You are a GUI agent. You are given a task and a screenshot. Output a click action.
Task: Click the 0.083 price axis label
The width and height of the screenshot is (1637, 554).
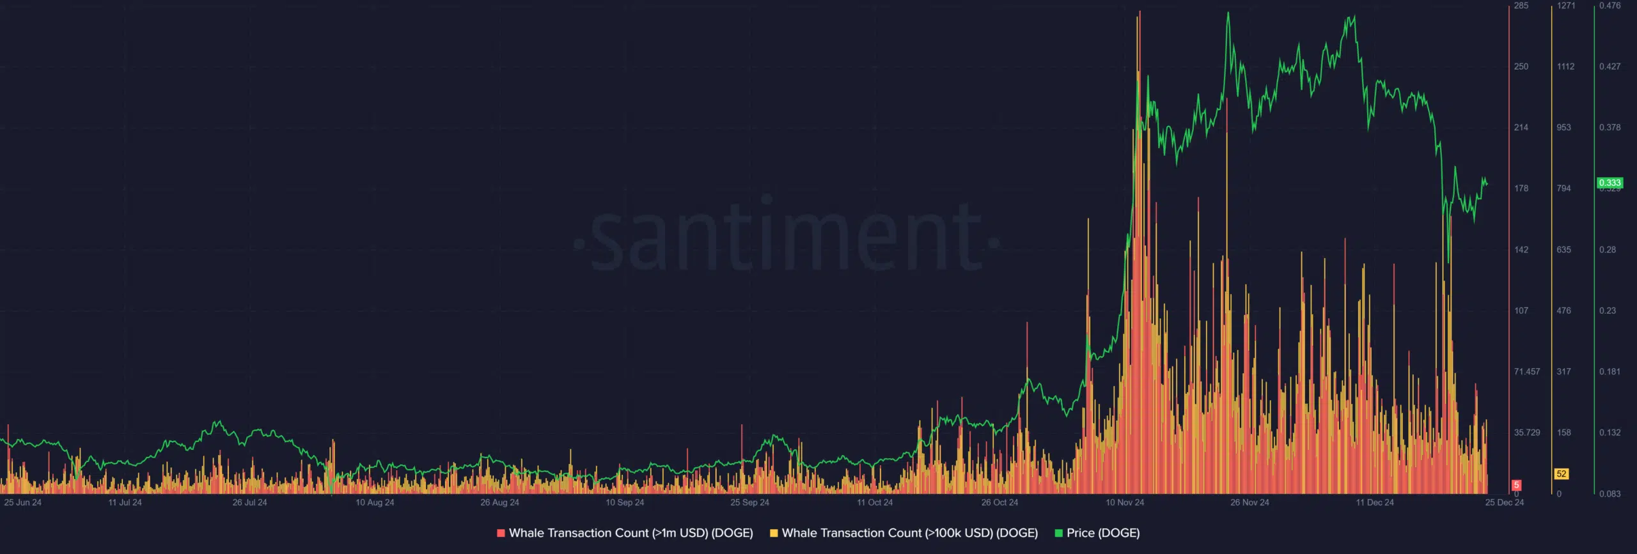(x=1610, y=494)
